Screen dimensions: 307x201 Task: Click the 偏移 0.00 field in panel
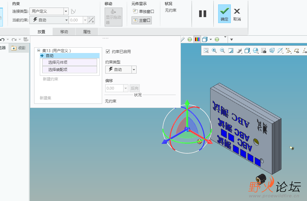[x=114, y=88]
